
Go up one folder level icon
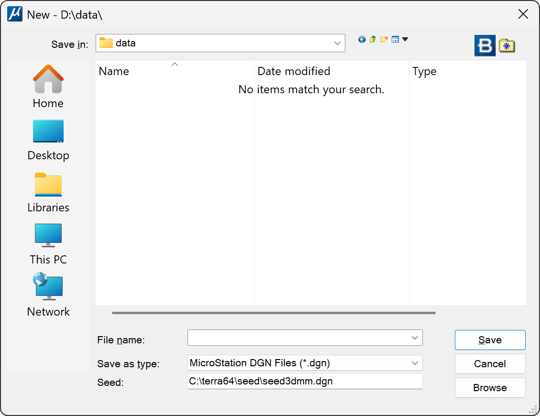pos(373,40)
